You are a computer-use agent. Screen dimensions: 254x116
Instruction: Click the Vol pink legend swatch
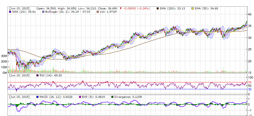point(98,12)
